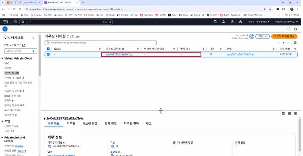
Task: Go to 네트워크 ACL in sidebar
Action: tap(11, 126)
